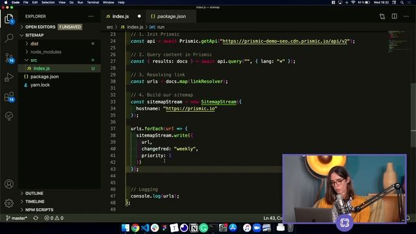416x234 pixels.
Task: Expand the OPEN EDITORS section
Action: (x=40, y=27)
